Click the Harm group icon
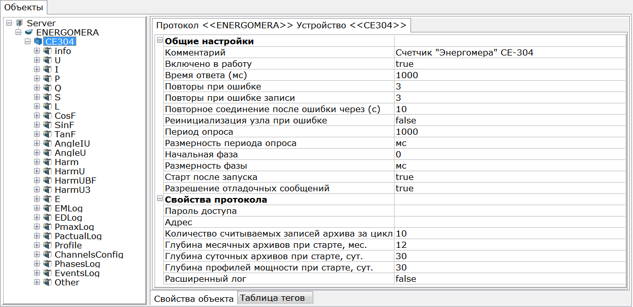 [47, 162]
